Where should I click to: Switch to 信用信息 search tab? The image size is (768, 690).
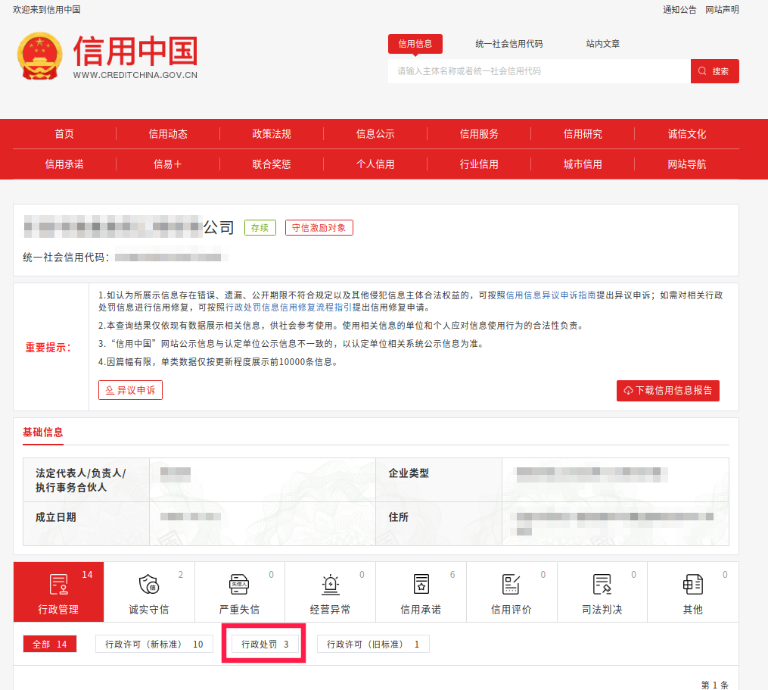pos(415,44)
